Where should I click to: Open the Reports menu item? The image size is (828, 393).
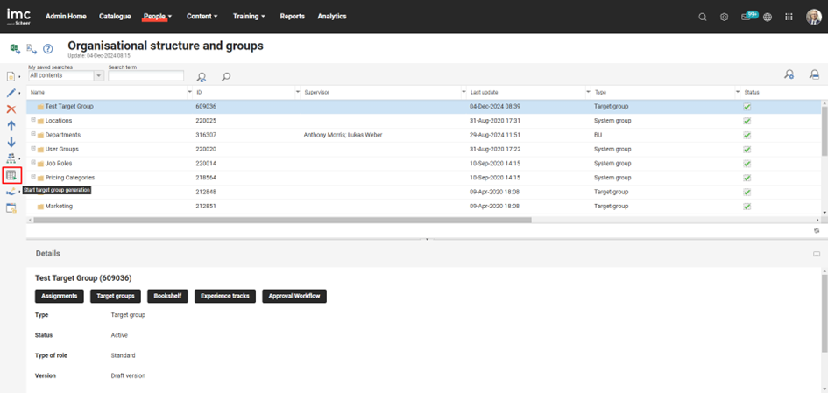[292, 17]
